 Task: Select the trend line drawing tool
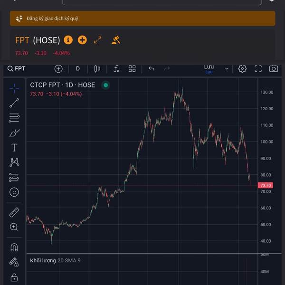point(14,103)
